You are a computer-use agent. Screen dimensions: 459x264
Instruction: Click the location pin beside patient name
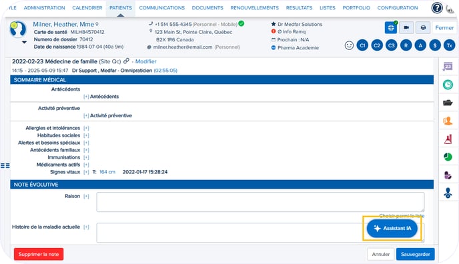click(x=97, y=24)
